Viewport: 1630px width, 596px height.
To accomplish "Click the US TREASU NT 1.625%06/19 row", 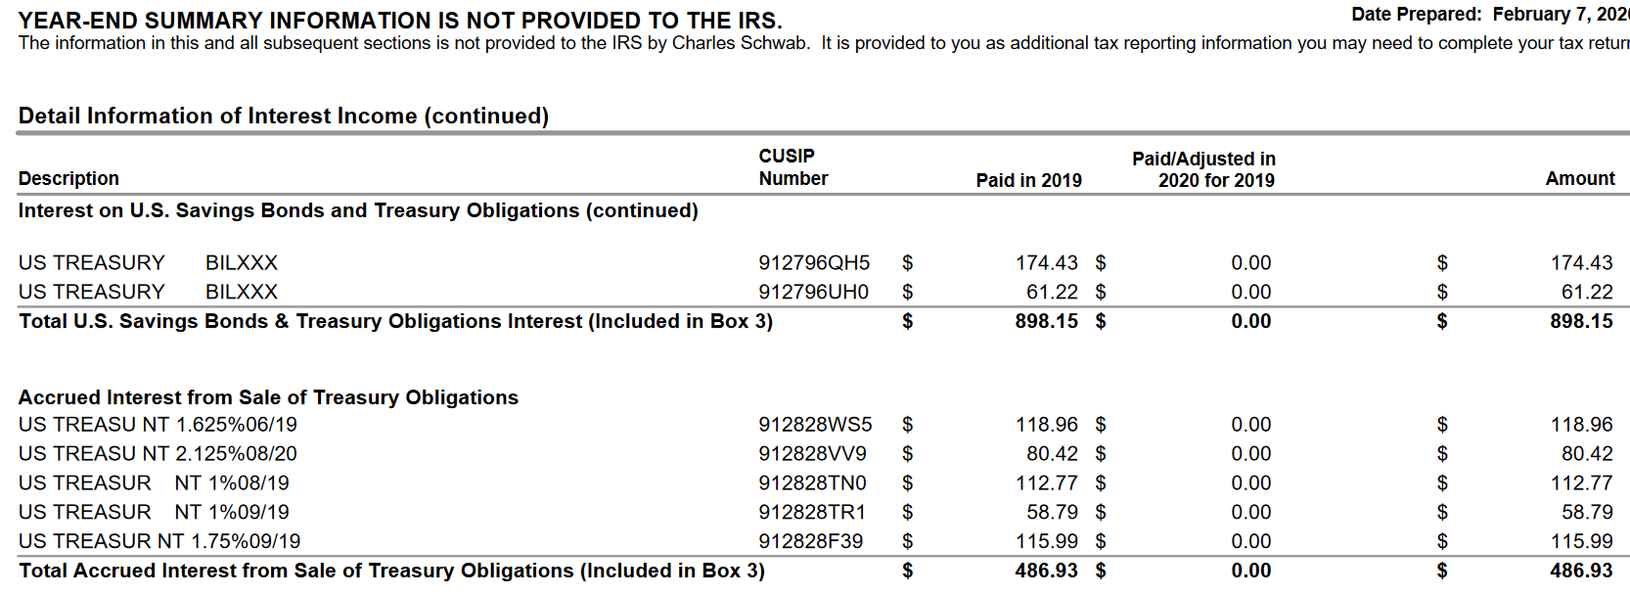I will pyautogui.click(x=158, y=425).
